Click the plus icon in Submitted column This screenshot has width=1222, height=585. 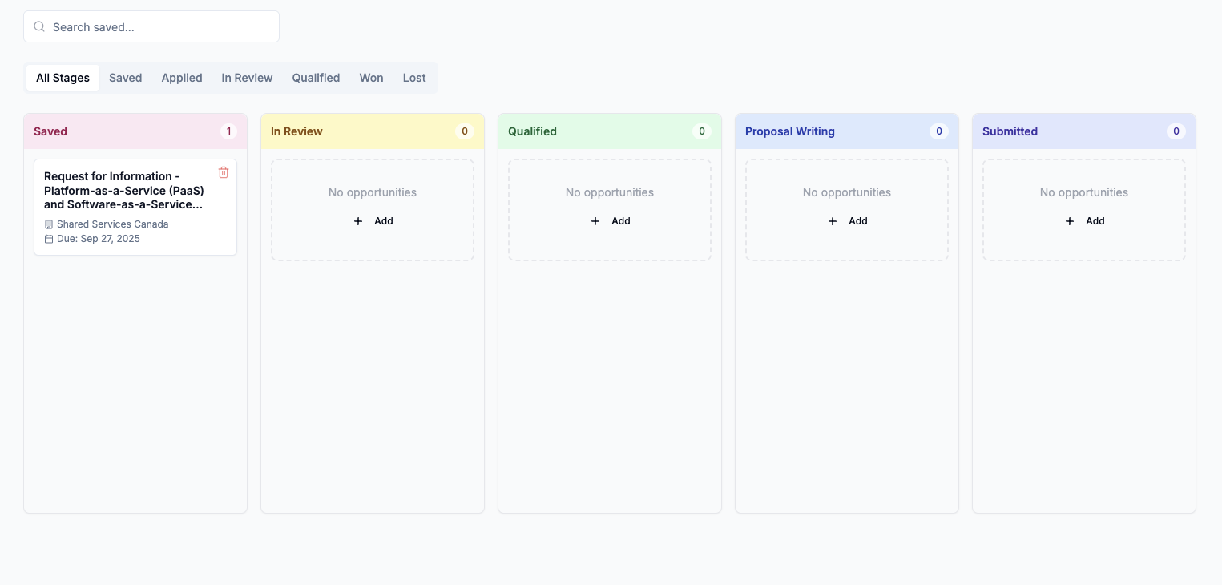[x=1070, y=221]
